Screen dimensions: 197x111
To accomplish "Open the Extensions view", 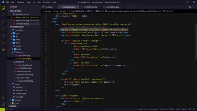I will (3, 43).
